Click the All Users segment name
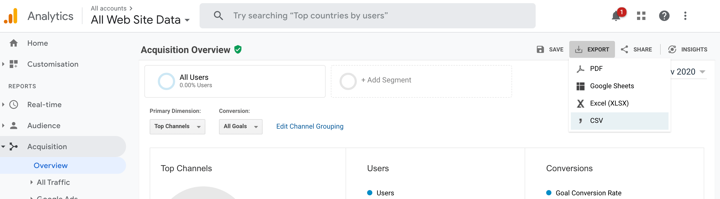Screen dimensions: 720x199 click(194, 77)
